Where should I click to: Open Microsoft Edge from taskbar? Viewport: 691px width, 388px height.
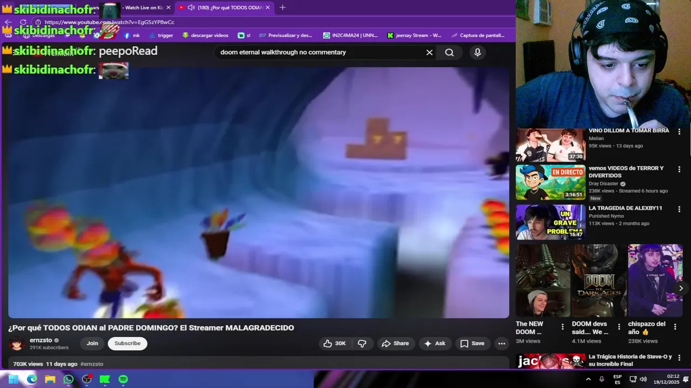click(32, 379)
